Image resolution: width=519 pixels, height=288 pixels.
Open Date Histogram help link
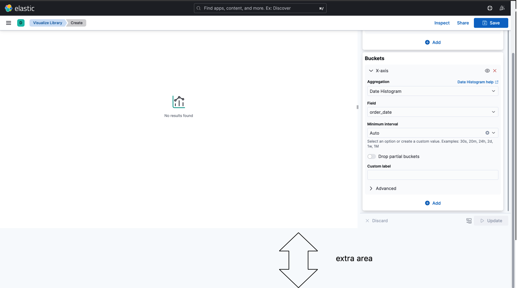478,82
